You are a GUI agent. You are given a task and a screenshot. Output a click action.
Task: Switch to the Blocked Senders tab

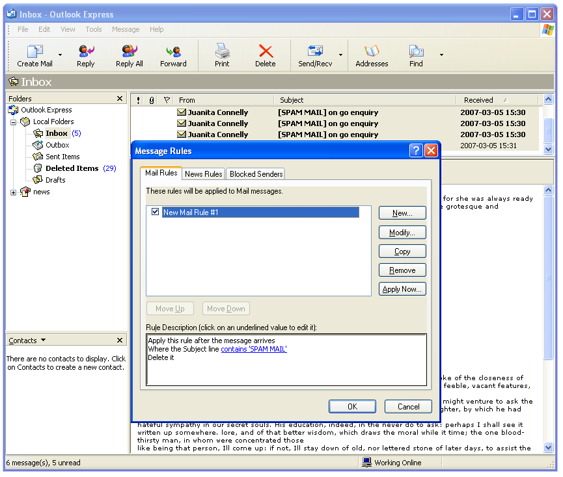[x=256, y=174]
